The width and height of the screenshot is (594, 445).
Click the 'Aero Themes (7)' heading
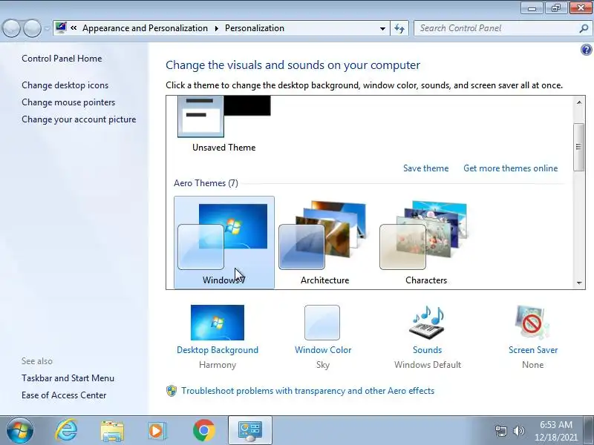[x=206, y=183]
